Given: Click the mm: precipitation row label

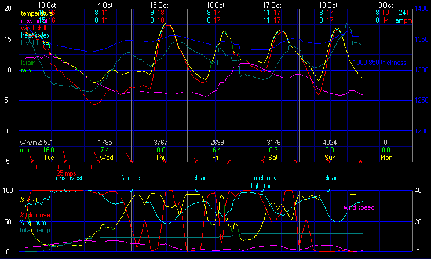Looking at the screenshot, I should 25,150.
